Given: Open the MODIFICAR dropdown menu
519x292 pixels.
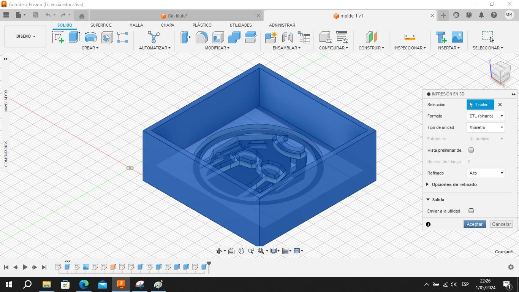Looking at the screenshot, I should click(x=217, y=48).
